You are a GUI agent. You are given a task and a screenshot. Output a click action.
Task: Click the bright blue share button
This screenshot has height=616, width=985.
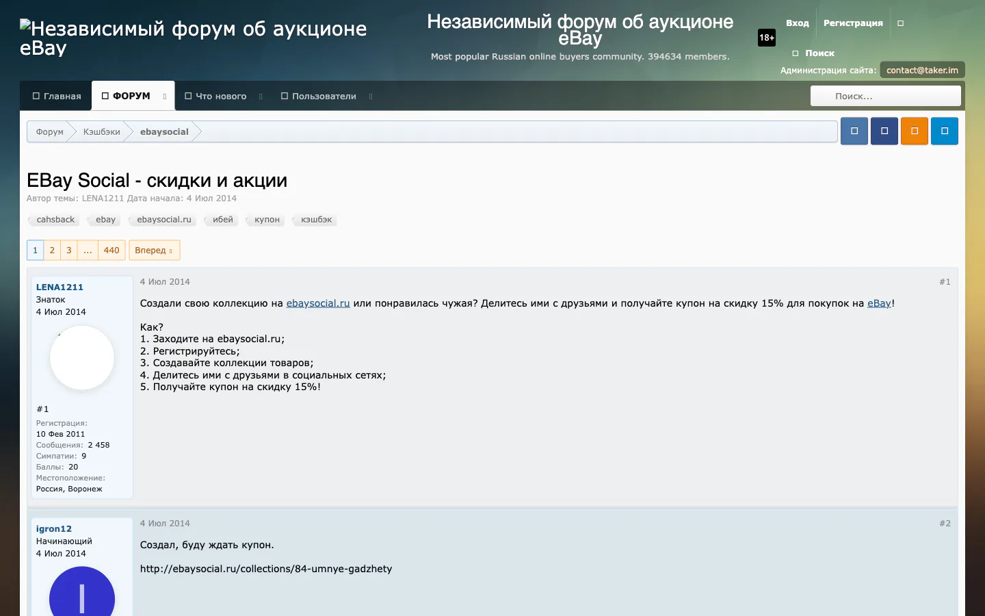(945, 131)
